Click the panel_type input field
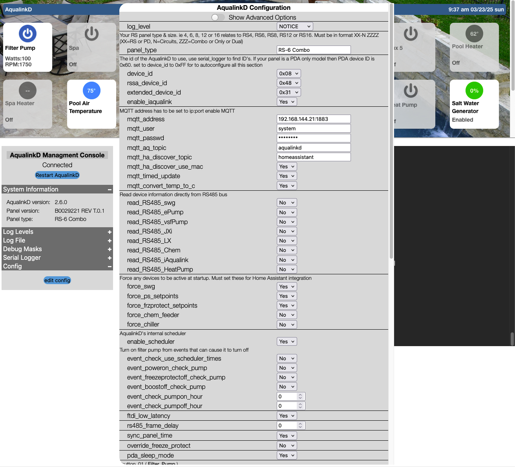Screen dimensions: 515x467 point(314,50)
